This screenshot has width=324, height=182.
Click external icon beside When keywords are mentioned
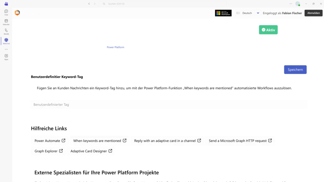[x=125, y=140]
